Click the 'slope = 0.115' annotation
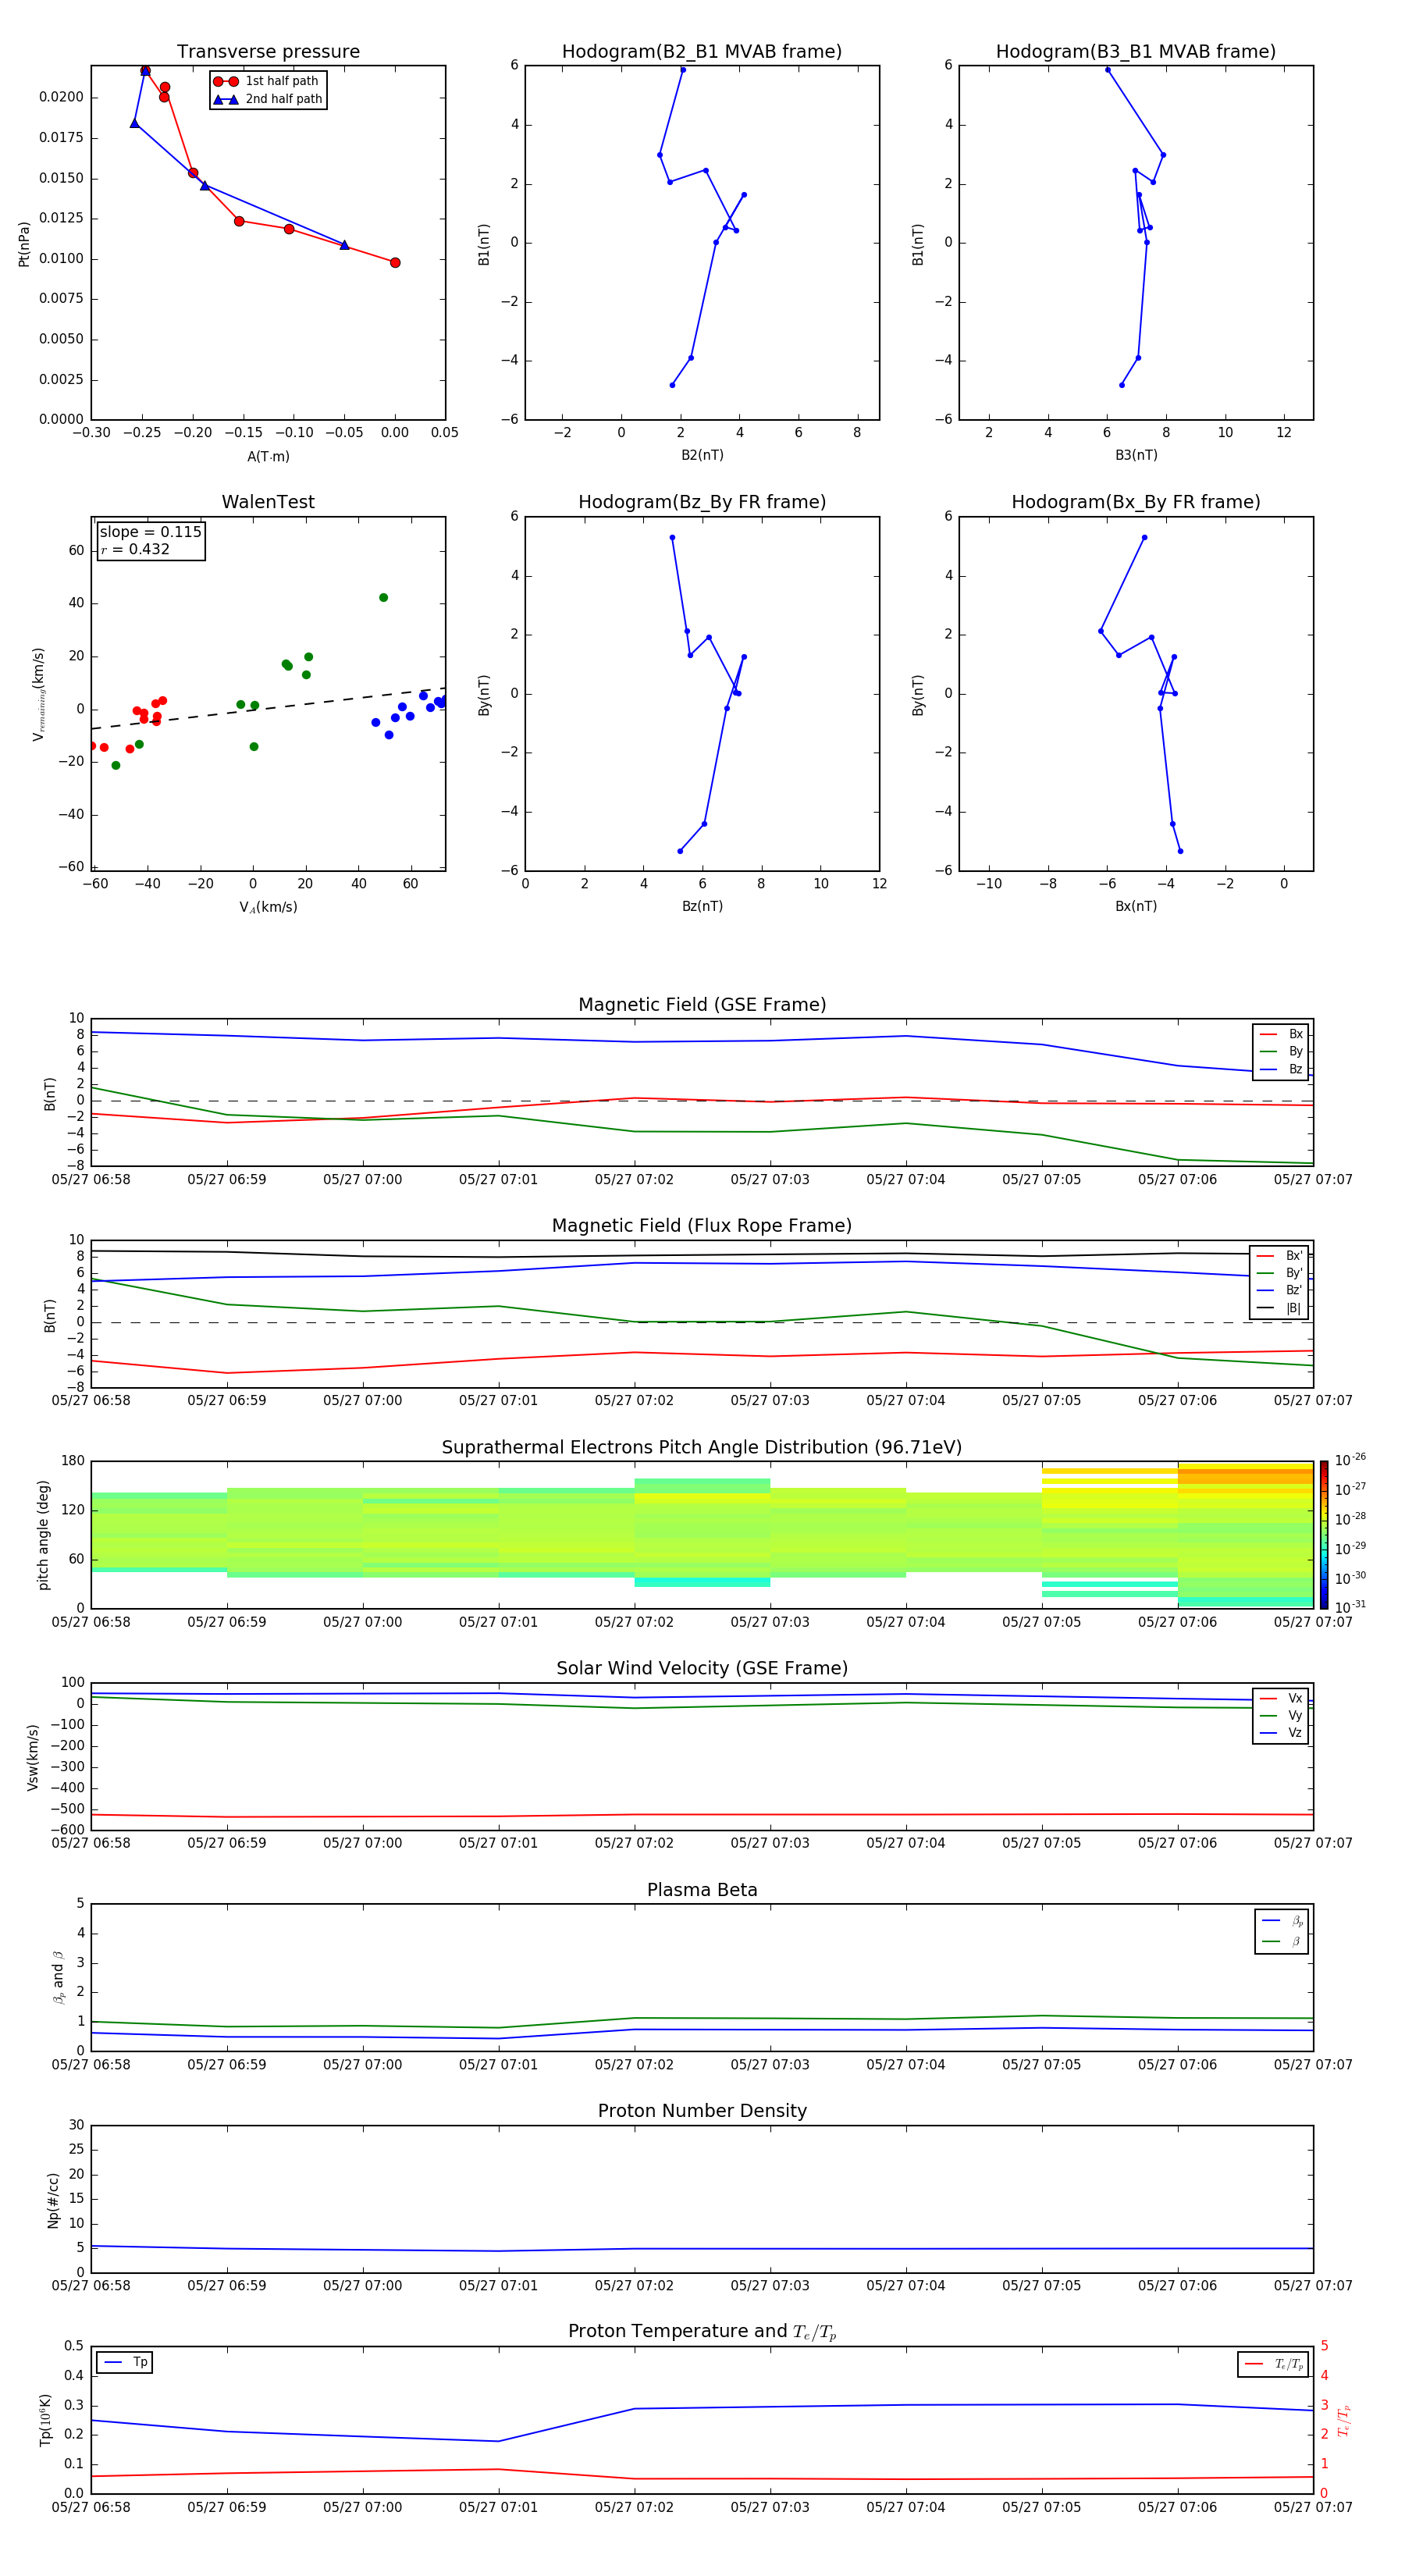1405x2576 pixels. click(150, 532)
